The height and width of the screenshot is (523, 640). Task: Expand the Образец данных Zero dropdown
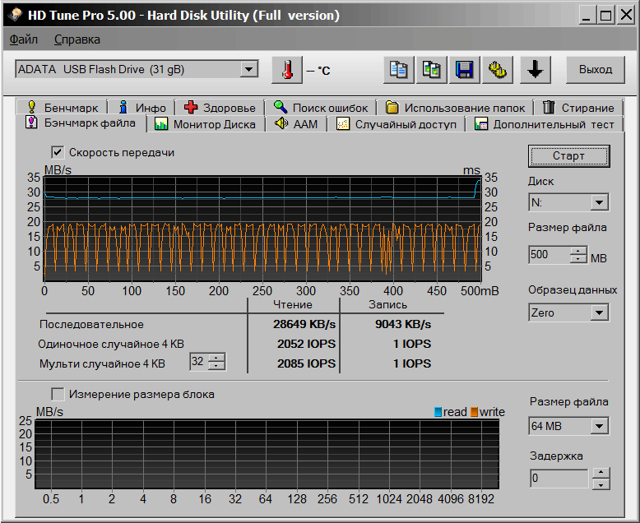click(x=599, y=312)
